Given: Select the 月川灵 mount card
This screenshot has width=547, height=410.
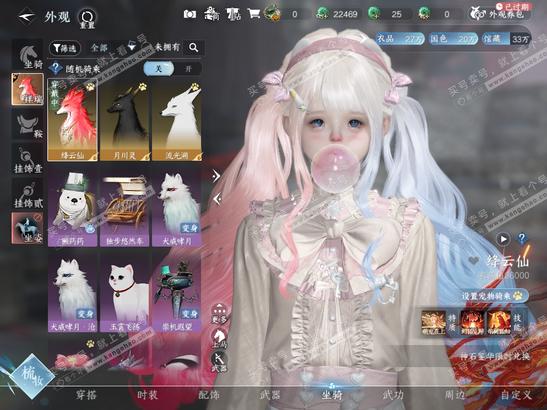Looking at the screenshot, I should click(x=124, y=121).
